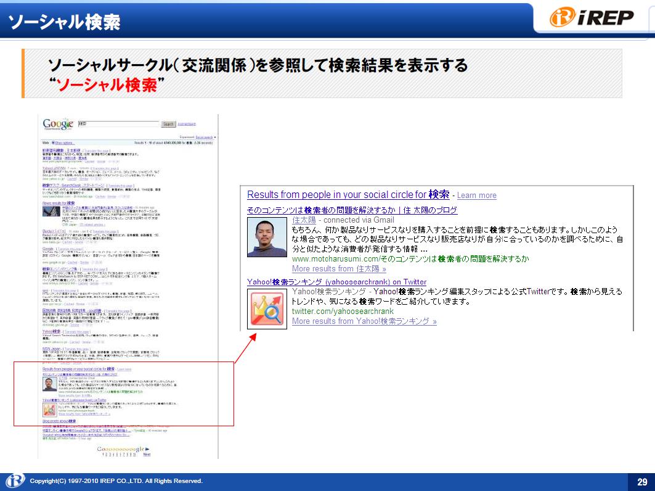
Task: Click the iREP logo icon in the footer
Action: pos(15,481)
